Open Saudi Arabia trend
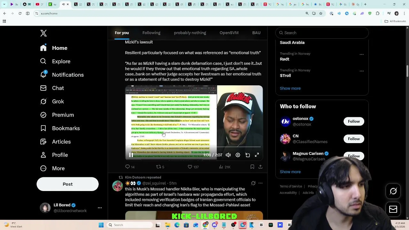The height and width of the screenshot is (230, 409). (x=292, y=42)
